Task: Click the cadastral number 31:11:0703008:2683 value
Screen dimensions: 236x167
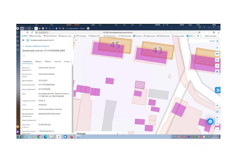Action: tap(47, 85)
